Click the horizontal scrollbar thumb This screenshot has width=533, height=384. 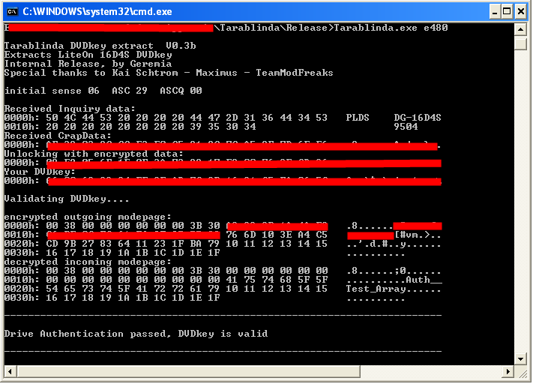[x=189, y=372]
